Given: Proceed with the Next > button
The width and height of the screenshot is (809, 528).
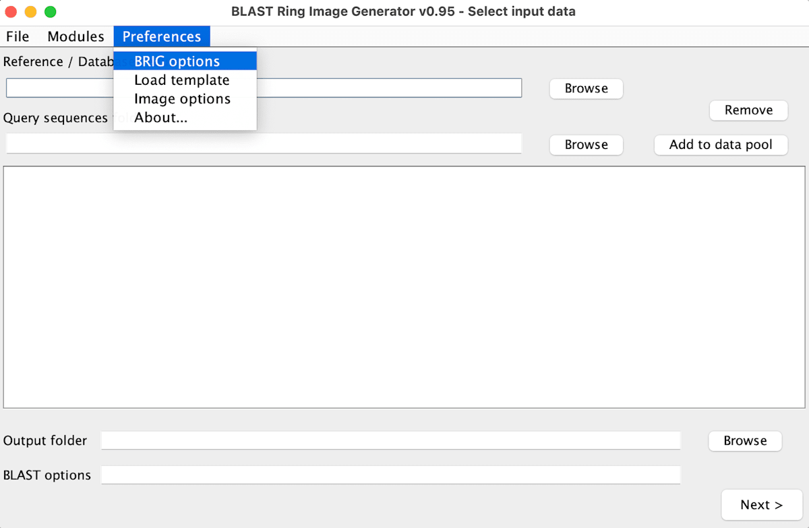Looking at the screenshot, I should point(762,504).
